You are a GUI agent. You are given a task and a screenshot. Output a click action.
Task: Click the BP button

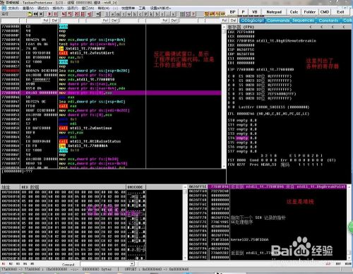tap(232, 12)
